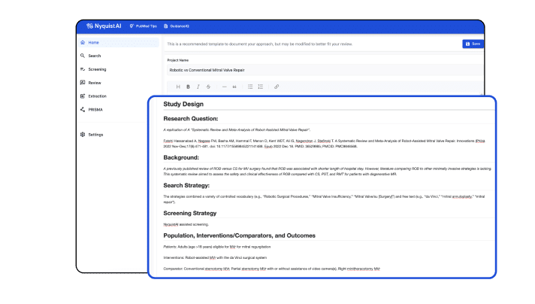Create a numbered list from the toolbar
Viewport: 535px width, 304px height.
pos(260,87)
